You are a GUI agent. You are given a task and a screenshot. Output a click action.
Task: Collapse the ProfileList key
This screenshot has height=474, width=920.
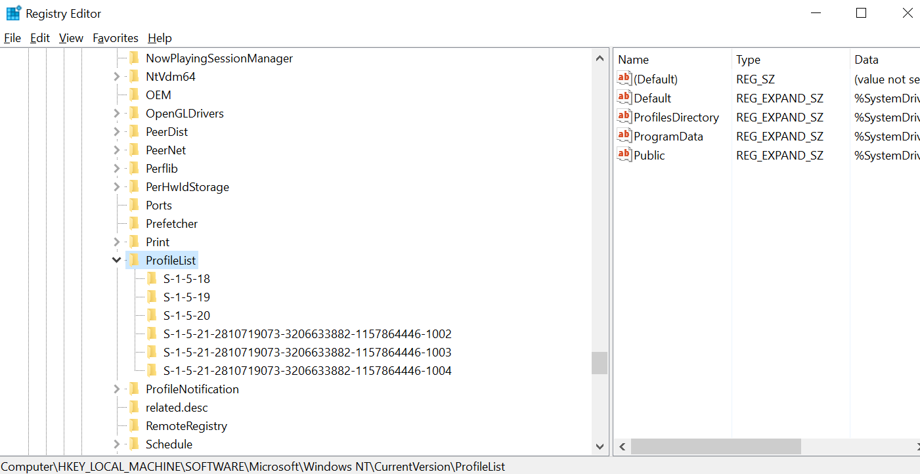pyautogui.click(x=117, y=260)
